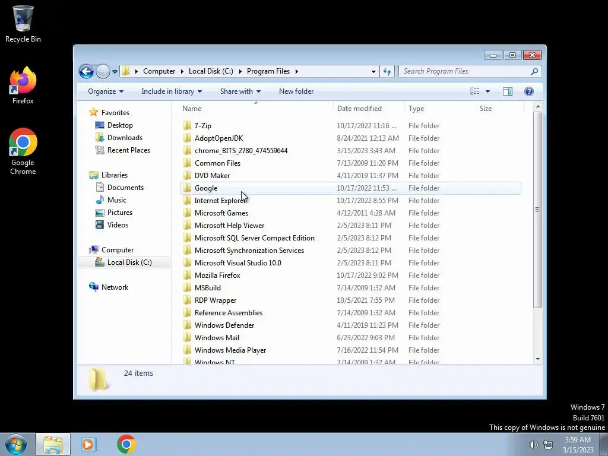Open the Windows Start button
608x456 pixels.
tap(15, 444)
